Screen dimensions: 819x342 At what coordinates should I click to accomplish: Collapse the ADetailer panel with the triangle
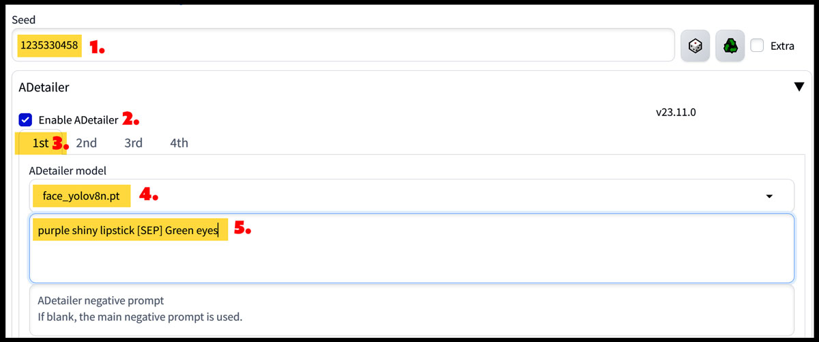[799, 87]
